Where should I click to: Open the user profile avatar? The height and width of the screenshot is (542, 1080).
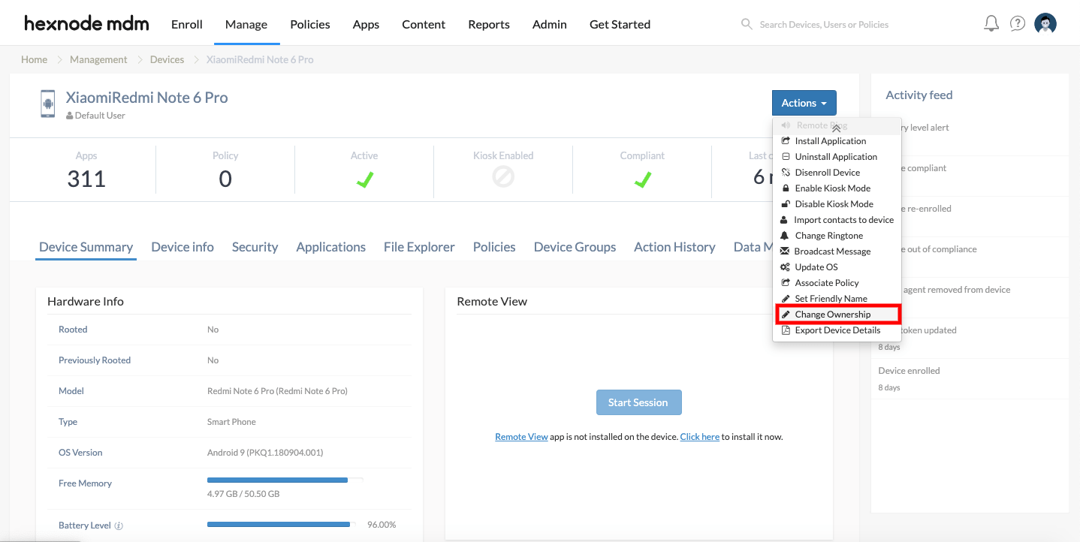(x=1045, y=24)
